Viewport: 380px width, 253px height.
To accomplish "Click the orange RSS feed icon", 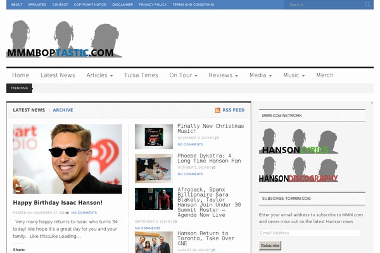I will [x=217, y=110].
